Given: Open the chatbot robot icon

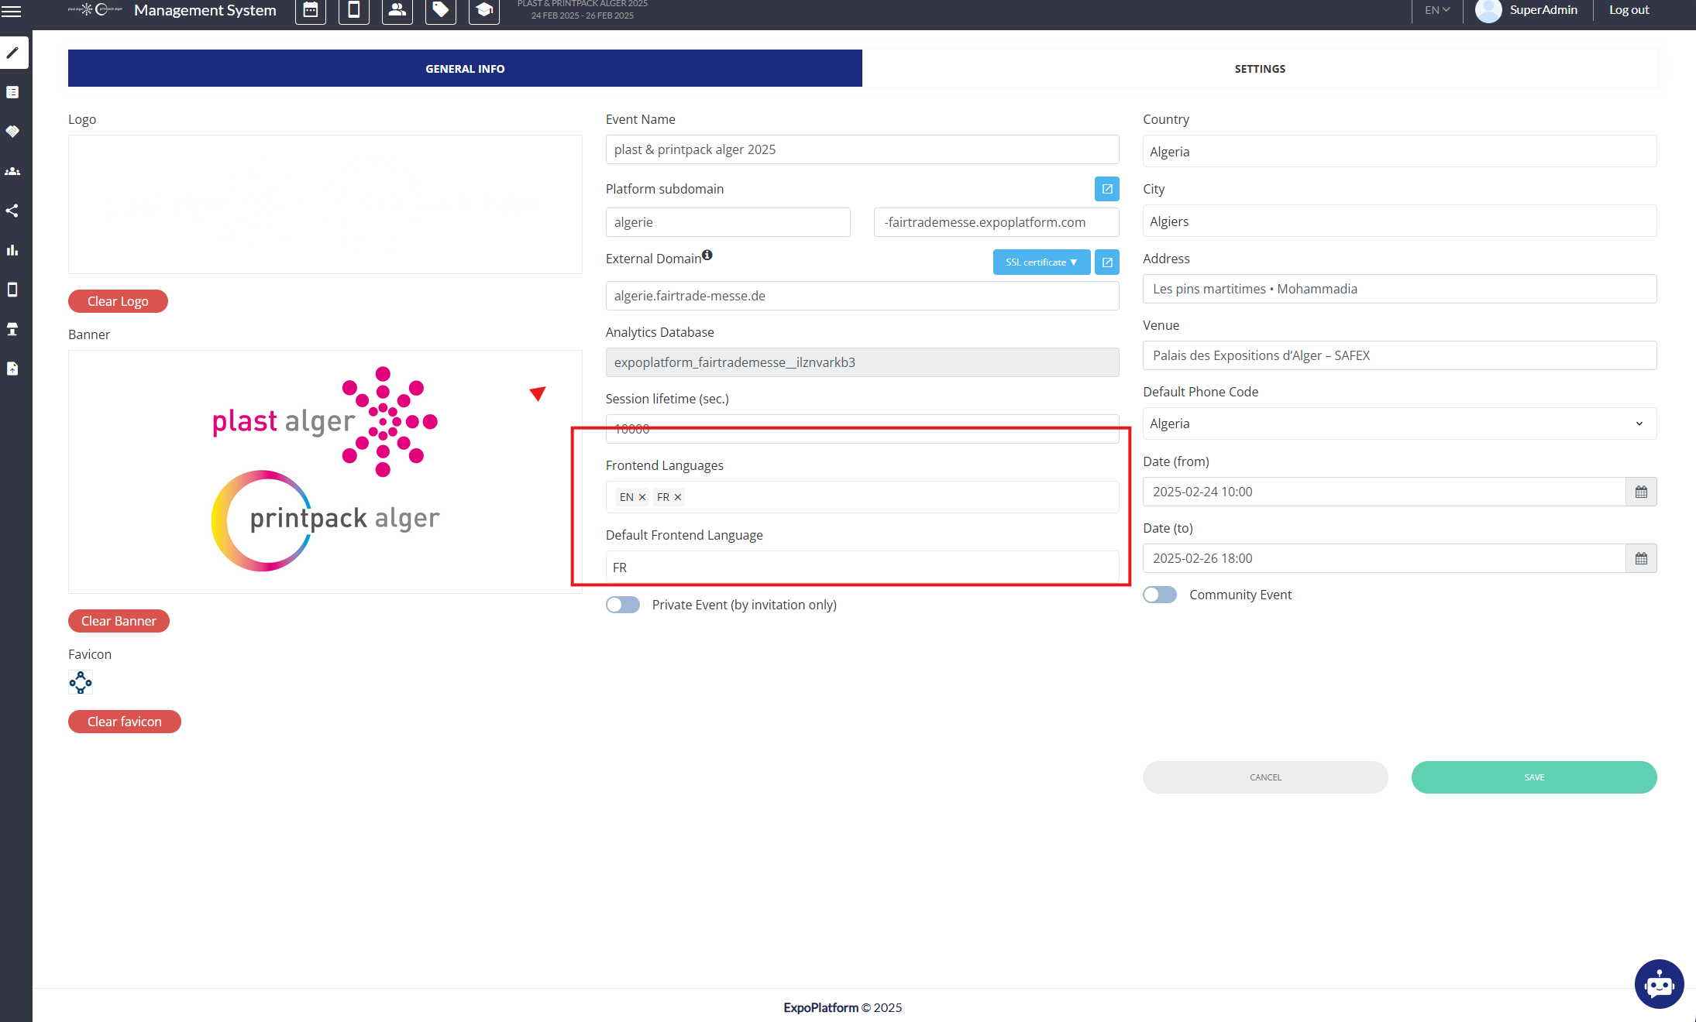Looking at the screenshot, I should point(1659,984).
